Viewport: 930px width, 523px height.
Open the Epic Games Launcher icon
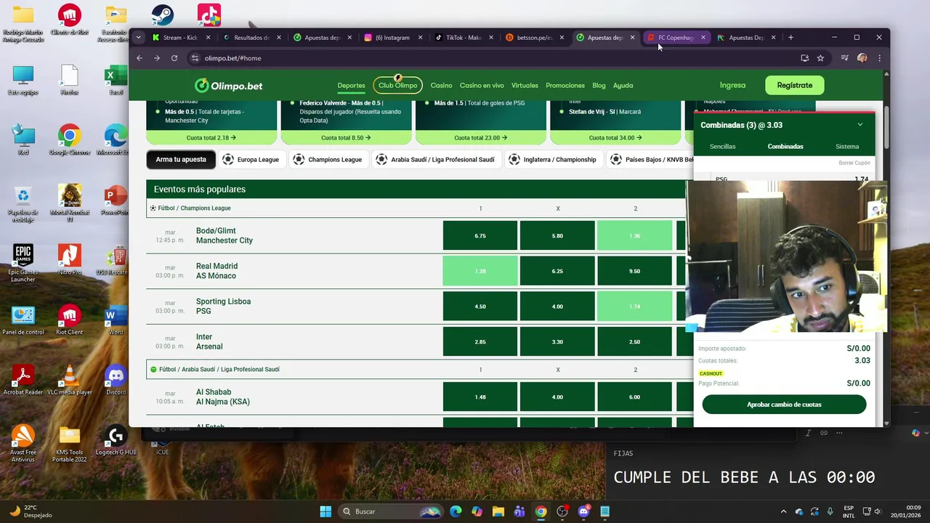pyautogui.click(x=23, y=263)
